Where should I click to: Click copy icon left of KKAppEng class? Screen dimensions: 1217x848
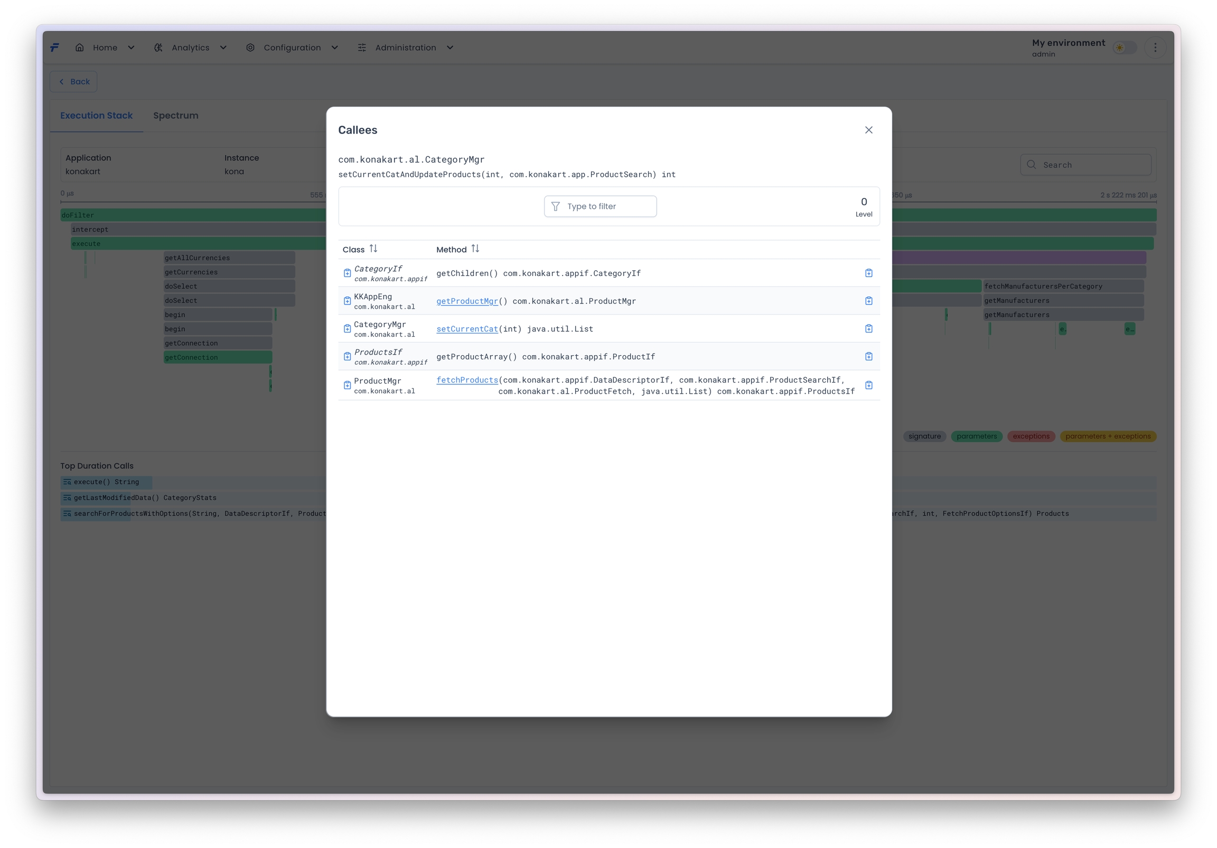pos(347,301)
